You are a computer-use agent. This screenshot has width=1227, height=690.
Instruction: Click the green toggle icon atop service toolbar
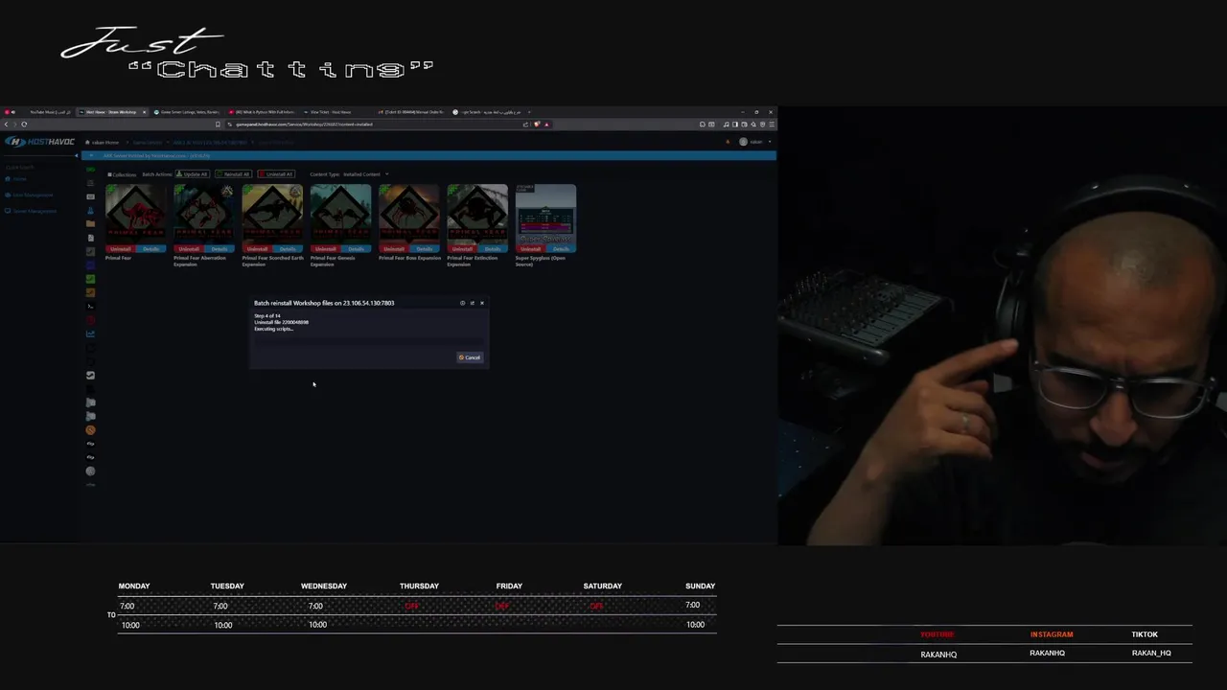pyautogui.click(x=90, y=170)
